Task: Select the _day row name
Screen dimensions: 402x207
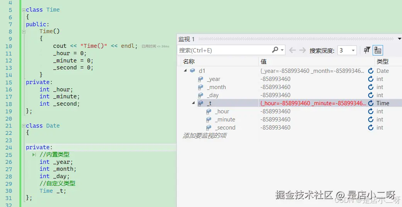Action: click(x=213, y=95)
